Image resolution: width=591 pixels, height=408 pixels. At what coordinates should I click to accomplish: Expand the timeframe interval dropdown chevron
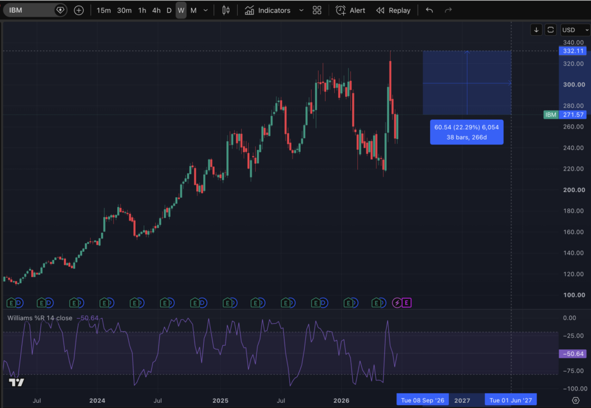(x=205, y=10)
